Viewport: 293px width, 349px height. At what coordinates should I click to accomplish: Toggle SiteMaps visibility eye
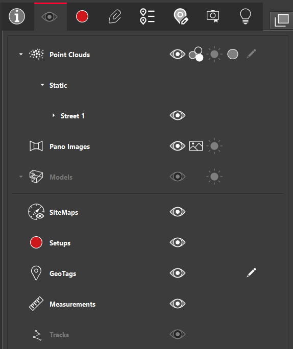(178, 212)
